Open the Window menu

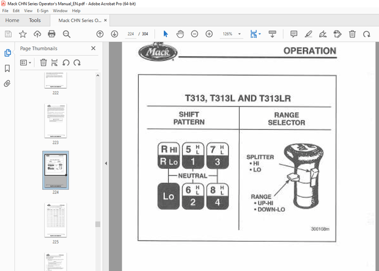(60, 10)
